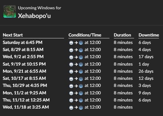Click the fair-skies weather icon in Sat, 8/29 row
The width and height of the screenshot is (163, 116).
(x=71, y=50)
